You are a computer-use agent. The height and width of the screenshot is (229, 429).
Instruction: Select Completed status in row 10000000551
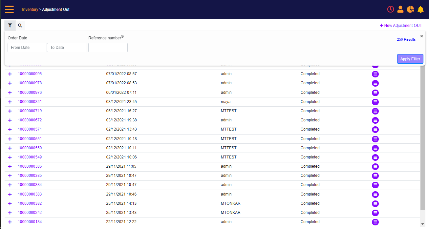pyautogui.click(x=310, y=139)
